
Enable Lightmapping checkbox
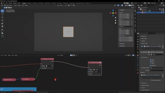tap(151, 80)
